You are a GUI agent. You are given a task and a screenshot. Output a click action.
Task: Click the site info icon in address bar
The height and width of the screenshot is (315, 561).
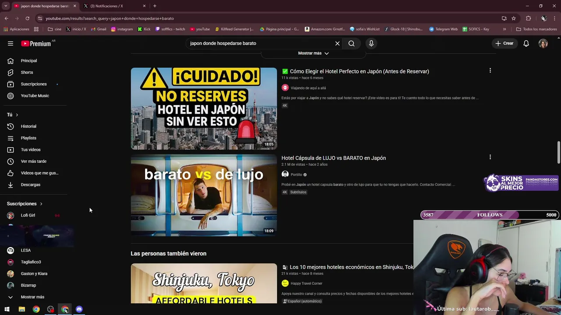[x=40, y=18]
